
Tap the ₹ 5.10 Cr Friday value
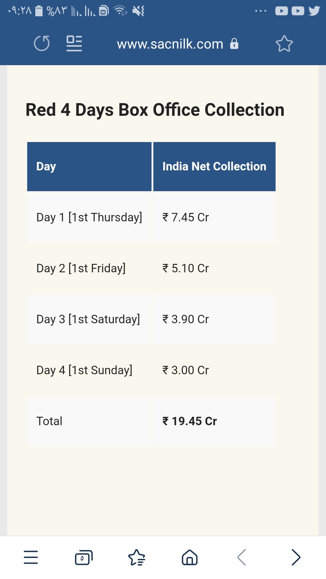(x=186, y=268)
